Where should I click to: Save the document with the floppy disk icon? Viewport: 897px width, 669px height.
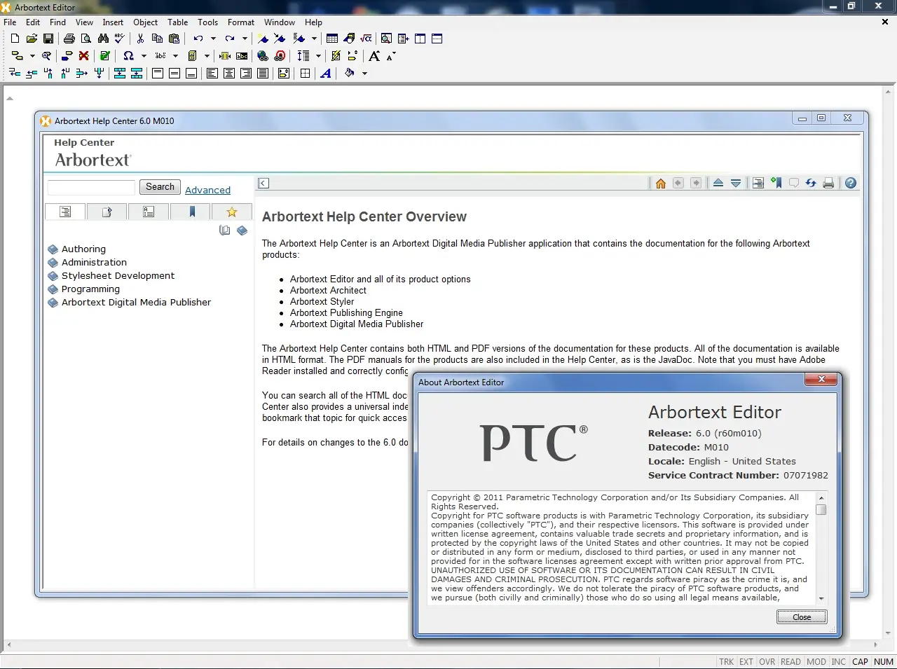click(48, 39)
